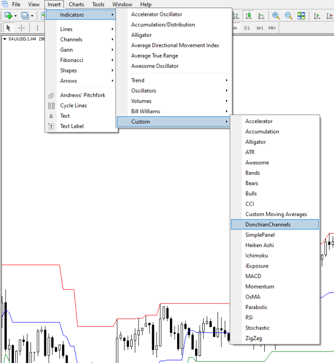Toggle Chart Shift icon
The height and width of the screenshot is (363, 334).
point(329,16)
